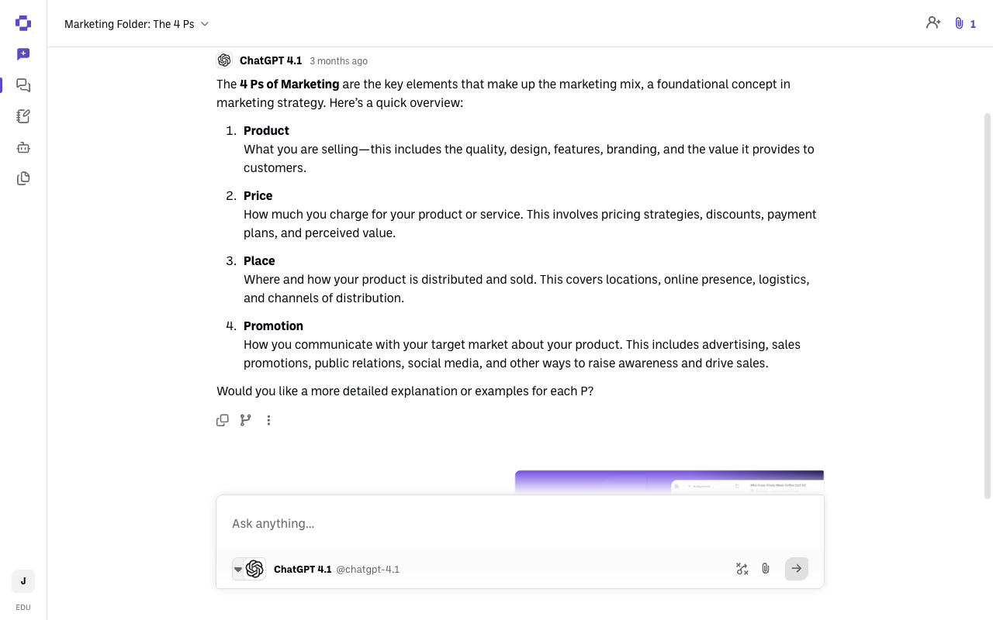Open the conversations list icon

(x=23, y=85)
